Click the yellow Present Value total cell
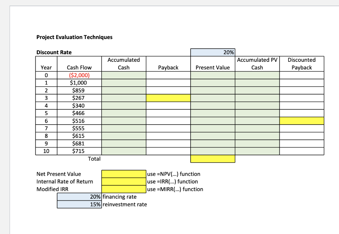Image resolution: width=339 pixels, height=234 pixels. (x=213, y=159)
